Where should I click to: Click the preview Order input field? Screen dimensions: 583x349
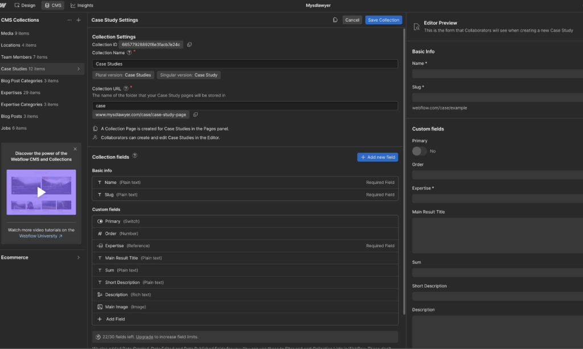[x=498, y=175]
